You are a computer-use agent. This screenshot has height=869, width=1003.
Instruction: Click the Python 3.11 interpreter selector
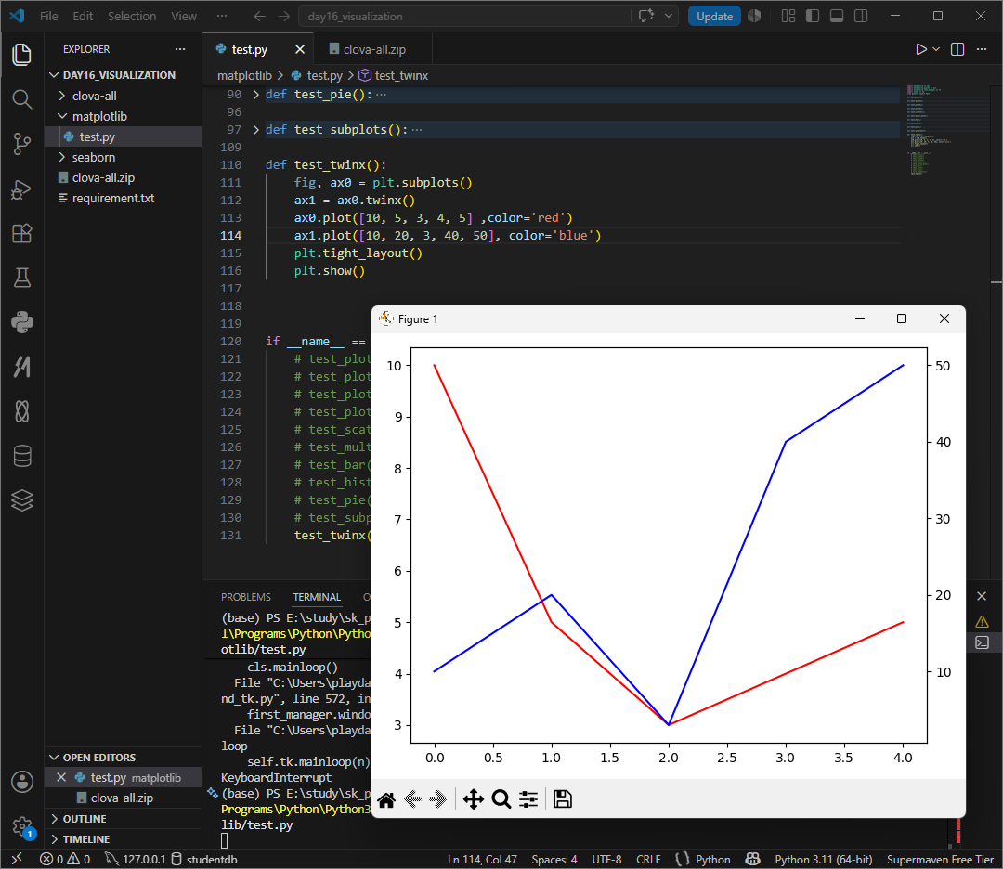(x=824, y=860)
